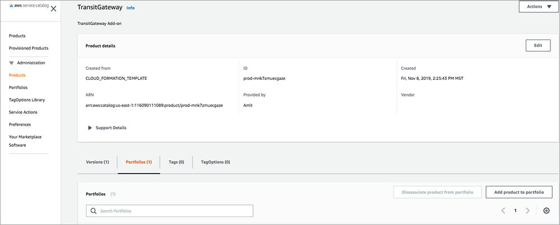Click the product ARN value
Image resolution: width=560 pixels, height=225 pixels.
pyautogui.click(x=155, y=106)
